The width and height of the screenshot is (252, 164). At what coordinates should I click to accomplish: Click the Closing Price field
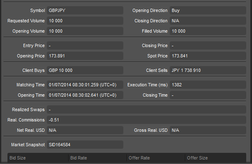point(208,45)
